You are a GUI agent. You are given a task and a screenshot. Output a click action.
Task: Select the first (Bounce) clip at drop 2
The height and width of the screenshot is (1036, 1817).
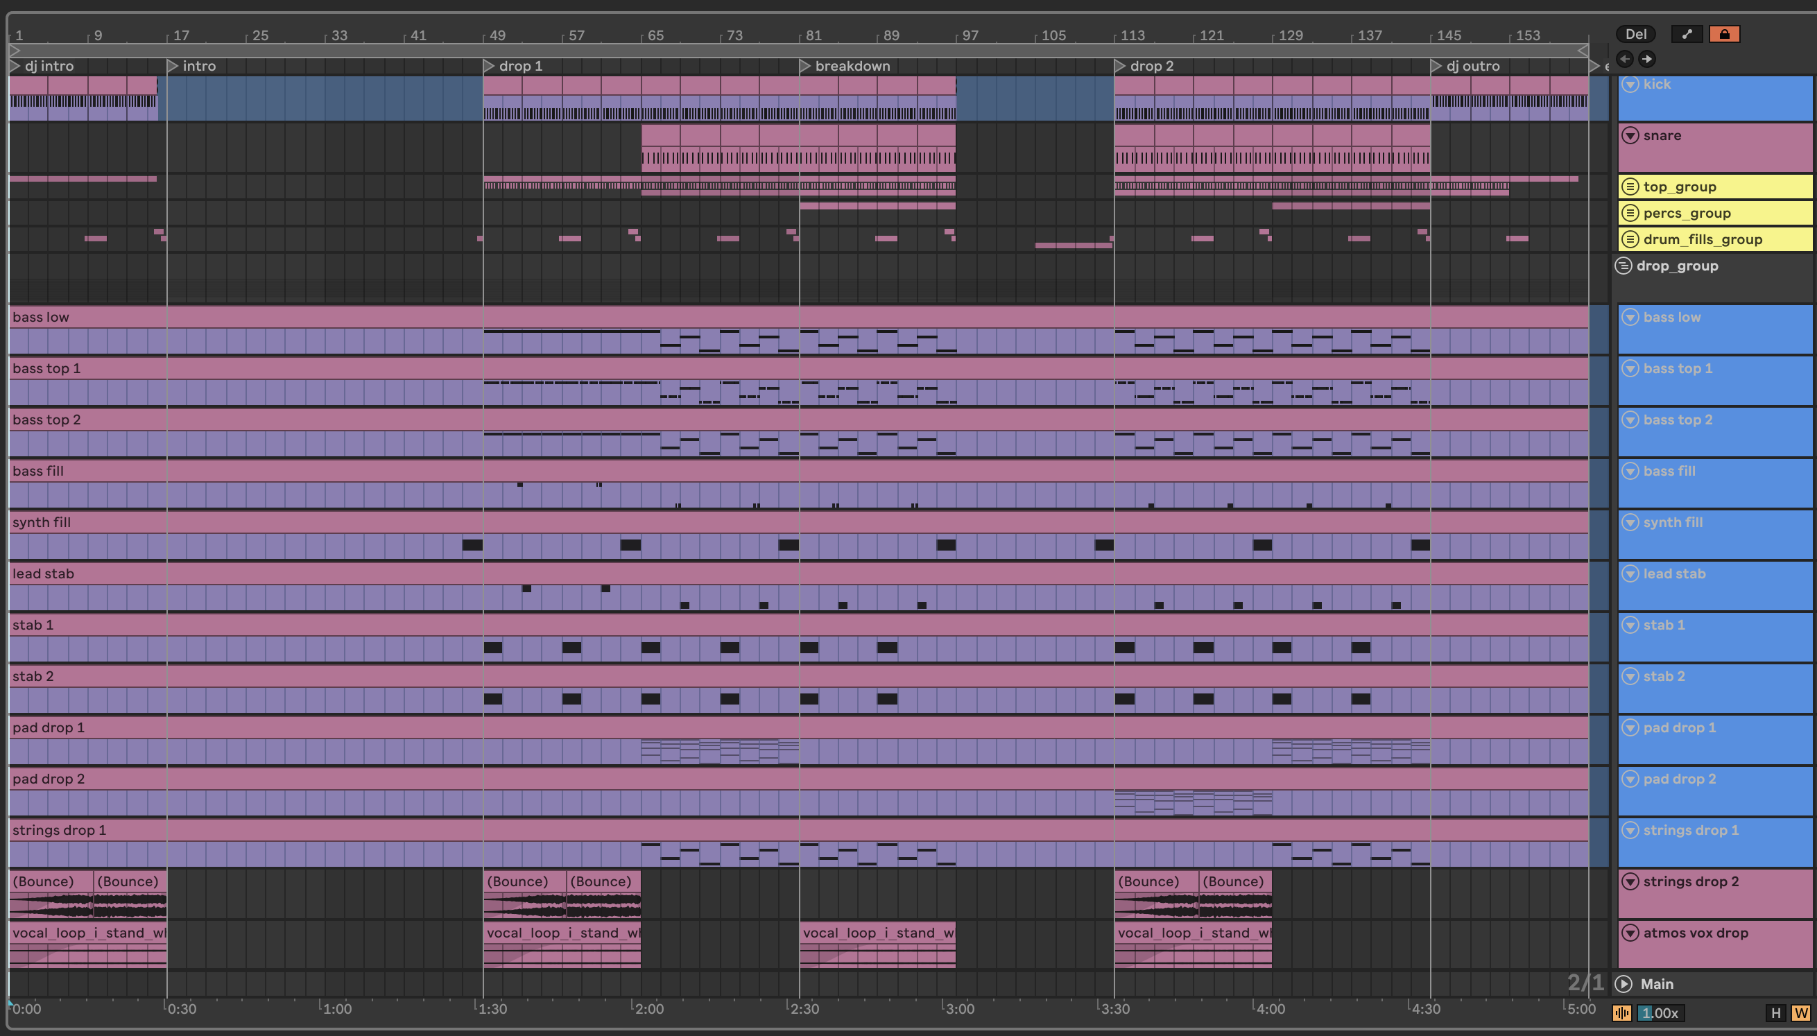point(1156,894)
